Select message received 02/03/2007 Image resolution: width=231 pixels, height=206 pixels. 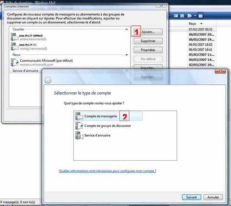click(x=202, y=64)
